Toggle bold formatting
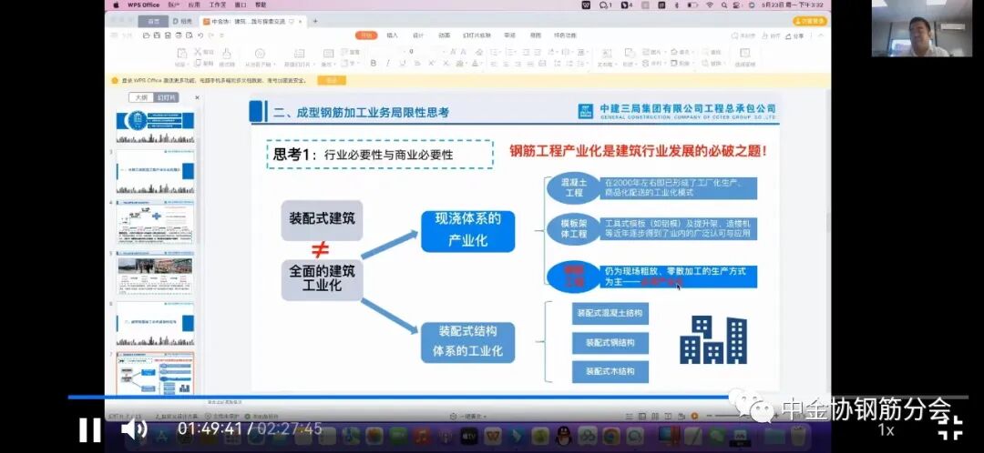 (374, 64)
